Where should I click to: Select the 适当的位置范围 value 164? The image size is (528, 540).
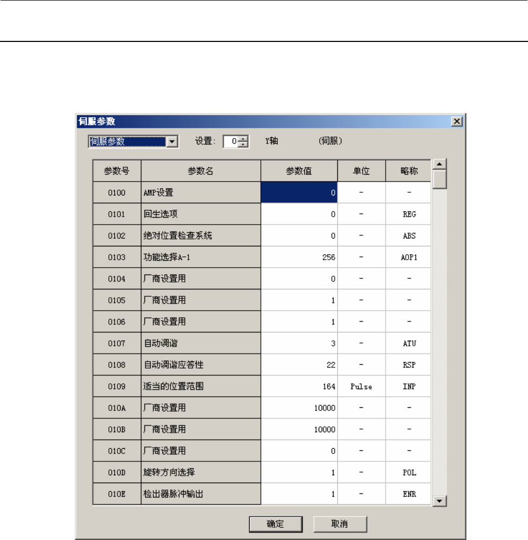(x=299, y=387)
